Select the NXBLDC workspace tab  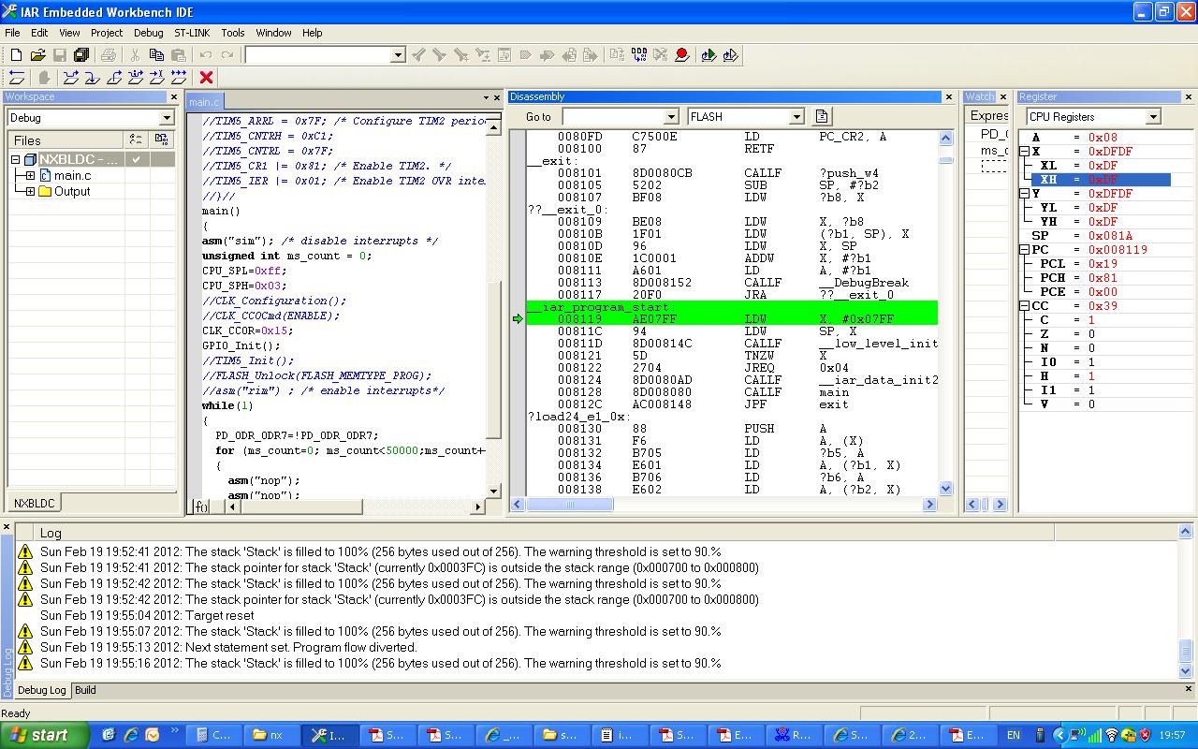35,503
